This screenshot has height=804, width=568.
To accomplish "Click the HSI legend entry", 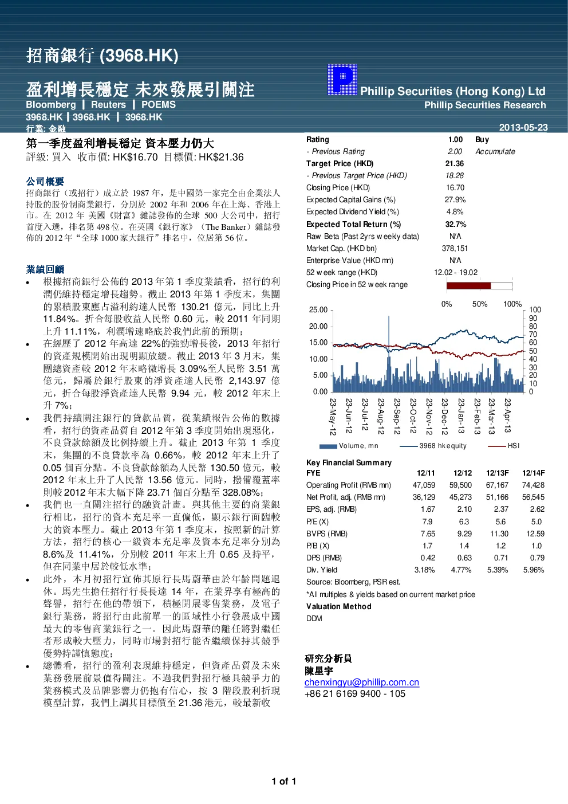I will coord(504,446).
